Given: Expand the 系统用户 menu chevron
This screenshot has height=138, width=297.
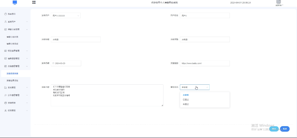Looking at the screenshot, I should click(27, 22).
